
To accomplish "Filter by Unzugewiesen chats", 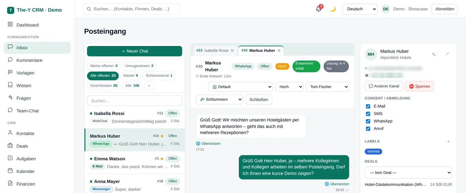I will 139,66.
